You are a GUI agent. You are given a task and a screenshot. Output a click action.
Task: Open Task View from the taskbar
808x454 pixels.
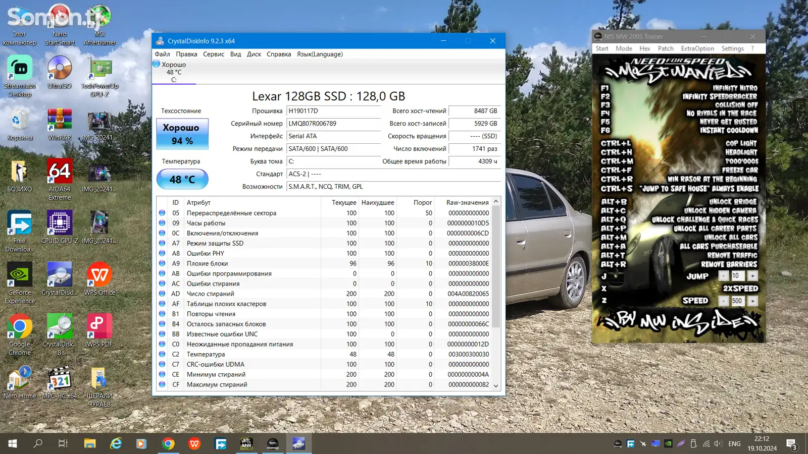63,443
